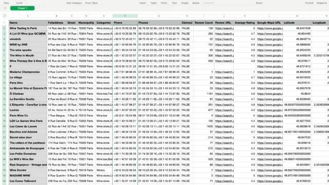Select cell 'Les Caves Taillevent'
The width and height of the screenshot is (329, 185).
coord(28,181)
